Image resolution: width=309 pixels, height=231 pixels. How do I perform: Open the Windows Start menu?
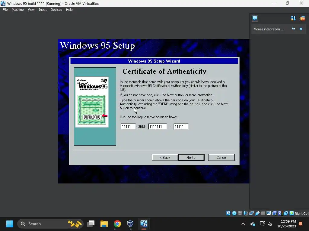click(10, 224)
